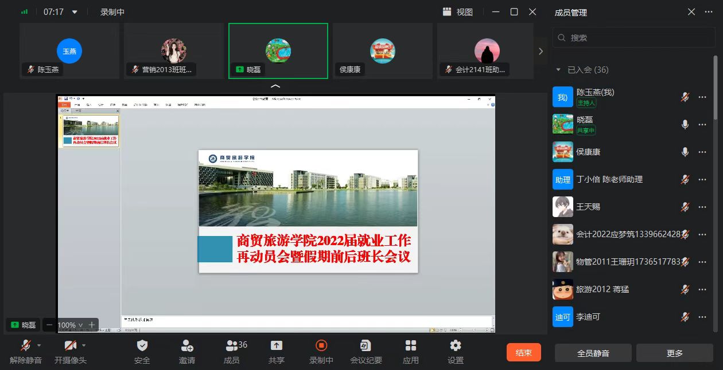Open Meeting minutes (会议纪要) icon
Viewport: 723px width, 370px height.
point(366,346)
